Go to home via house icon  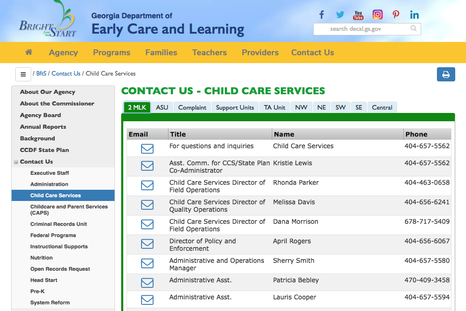pos(29,52)
